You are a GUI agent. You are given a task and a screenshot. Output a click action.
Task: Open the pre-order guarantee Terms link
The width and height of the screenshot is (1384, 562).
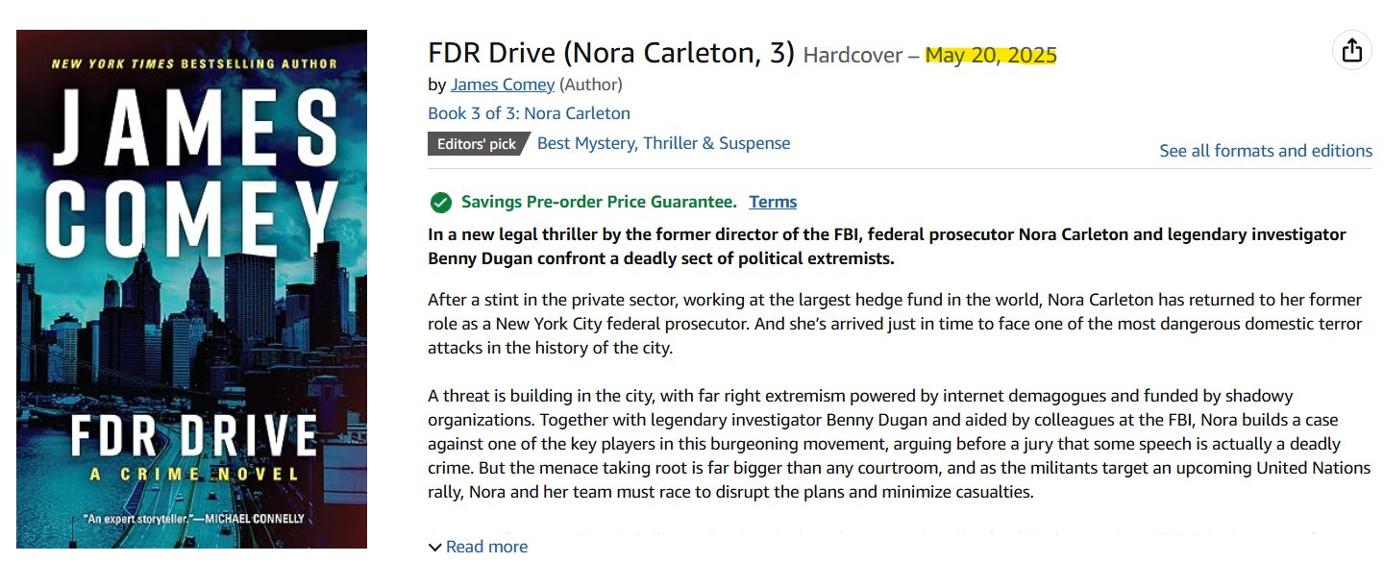point(772,202)
